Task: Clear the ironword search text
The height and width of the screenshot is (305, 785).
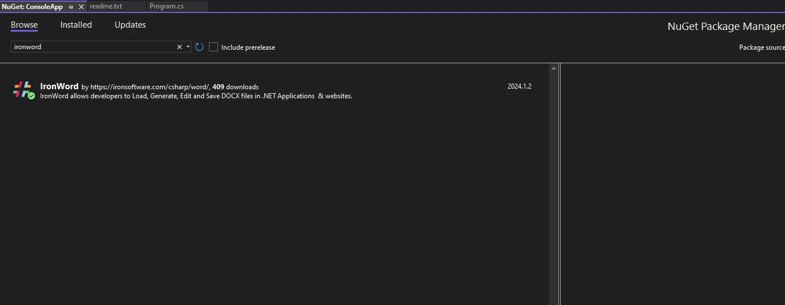Action: pyautogui.click(x=180, y=47)
